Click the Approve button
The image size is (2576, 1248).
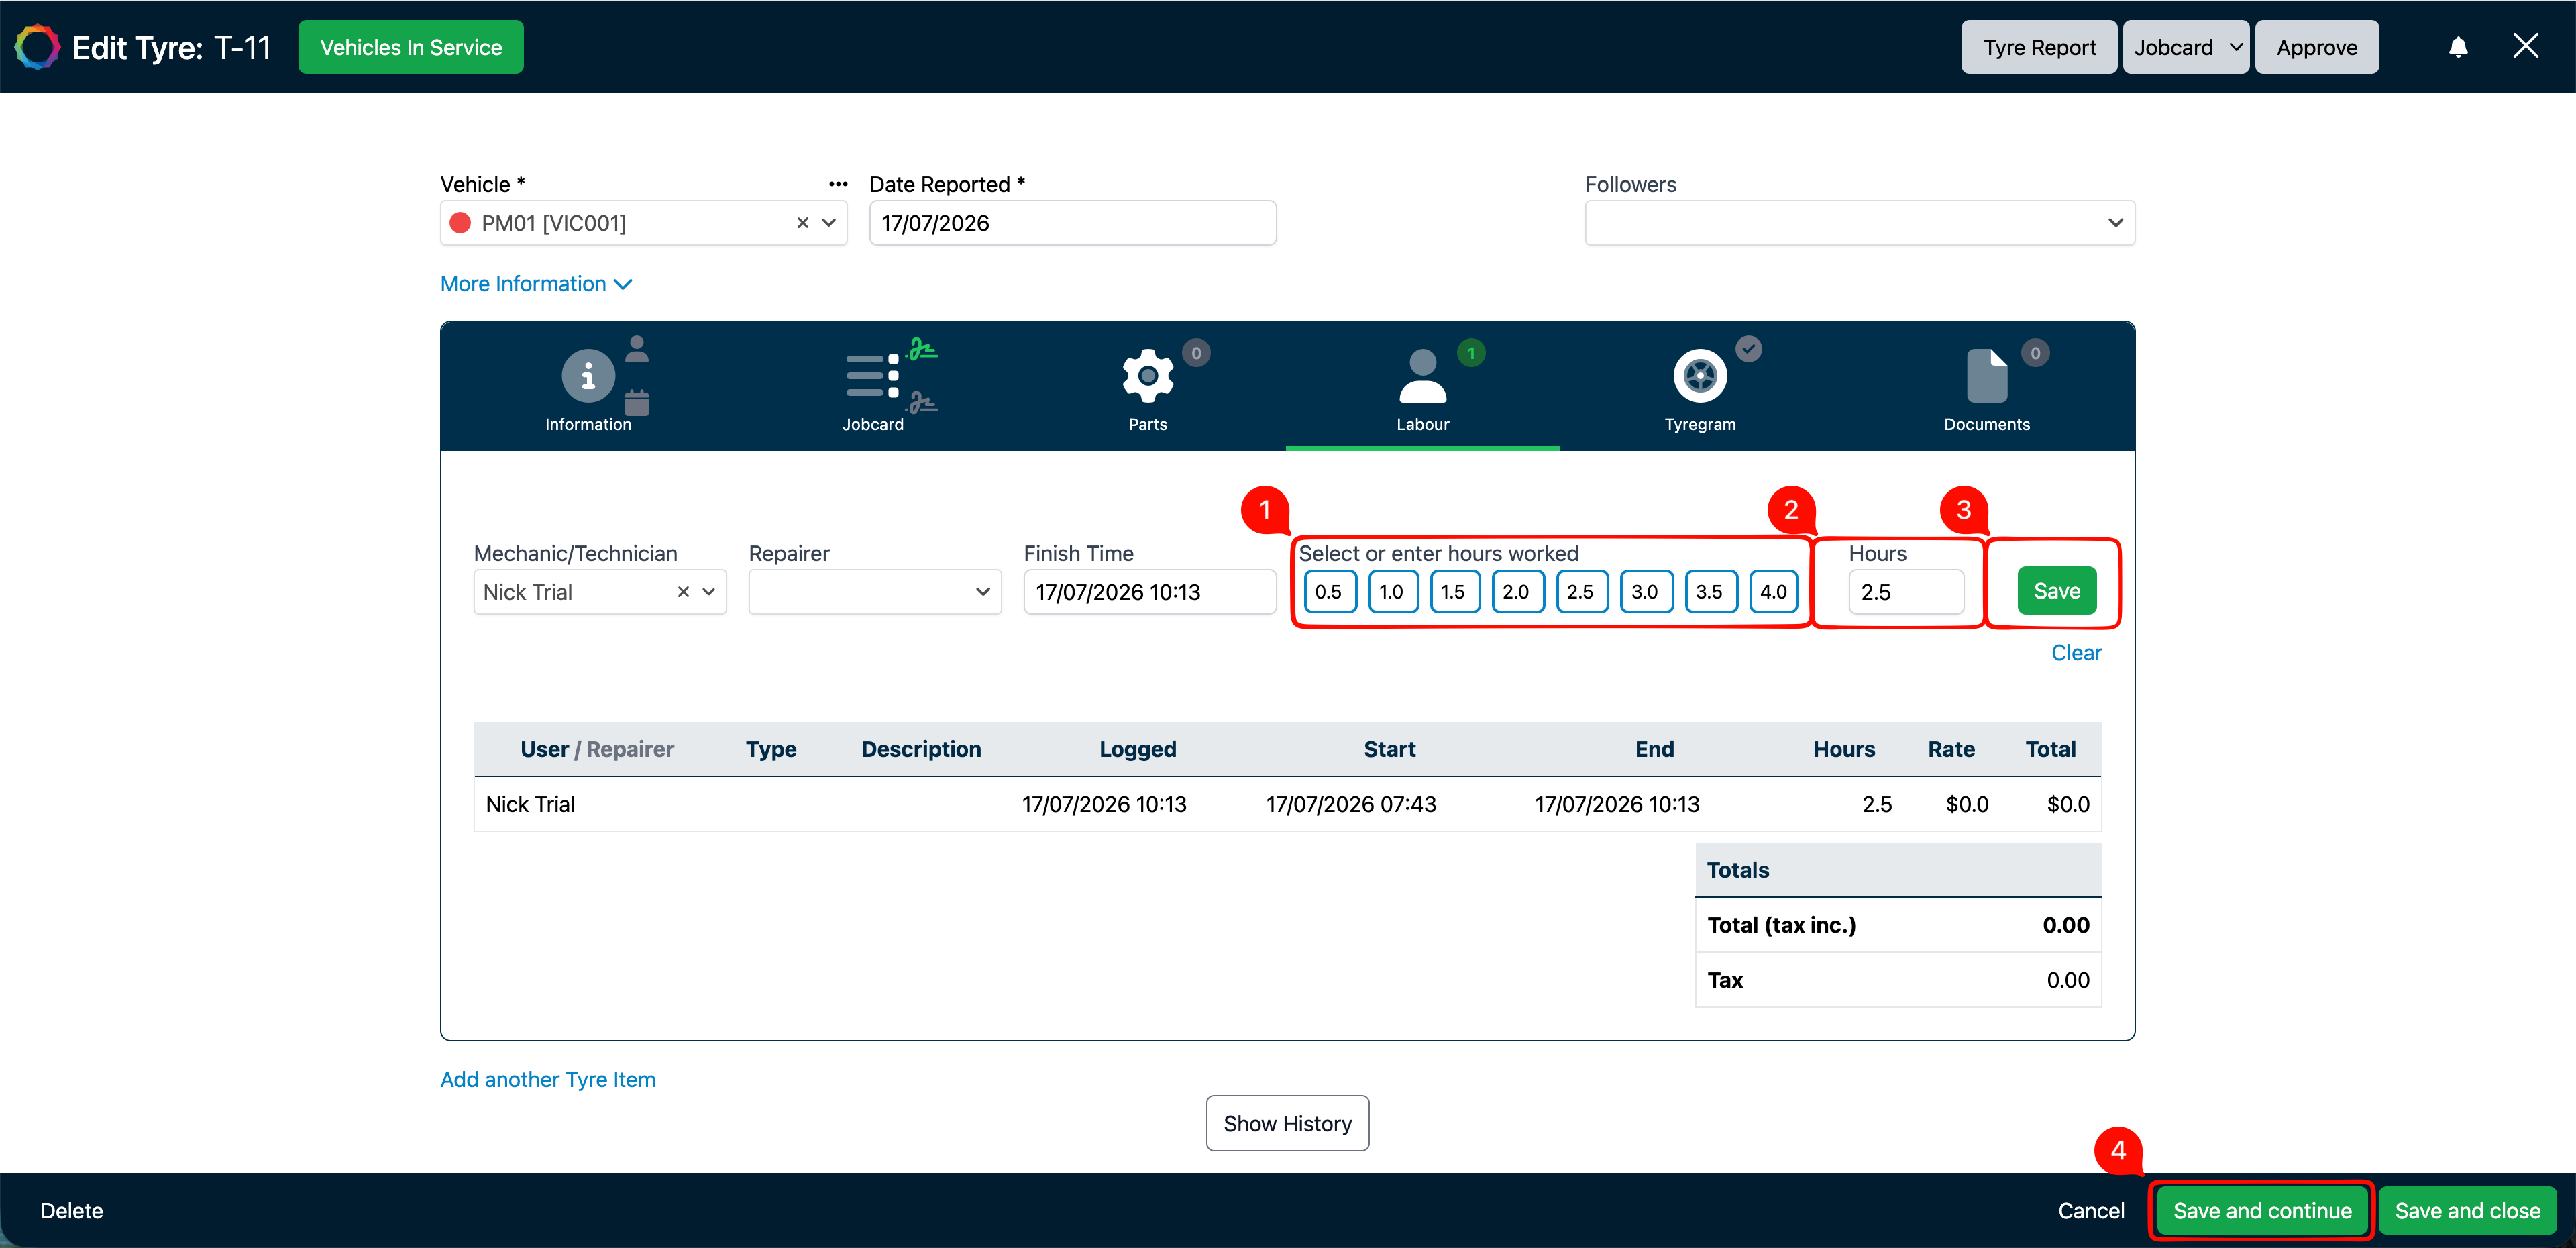pyautogui.click(x=2316, y=47)
